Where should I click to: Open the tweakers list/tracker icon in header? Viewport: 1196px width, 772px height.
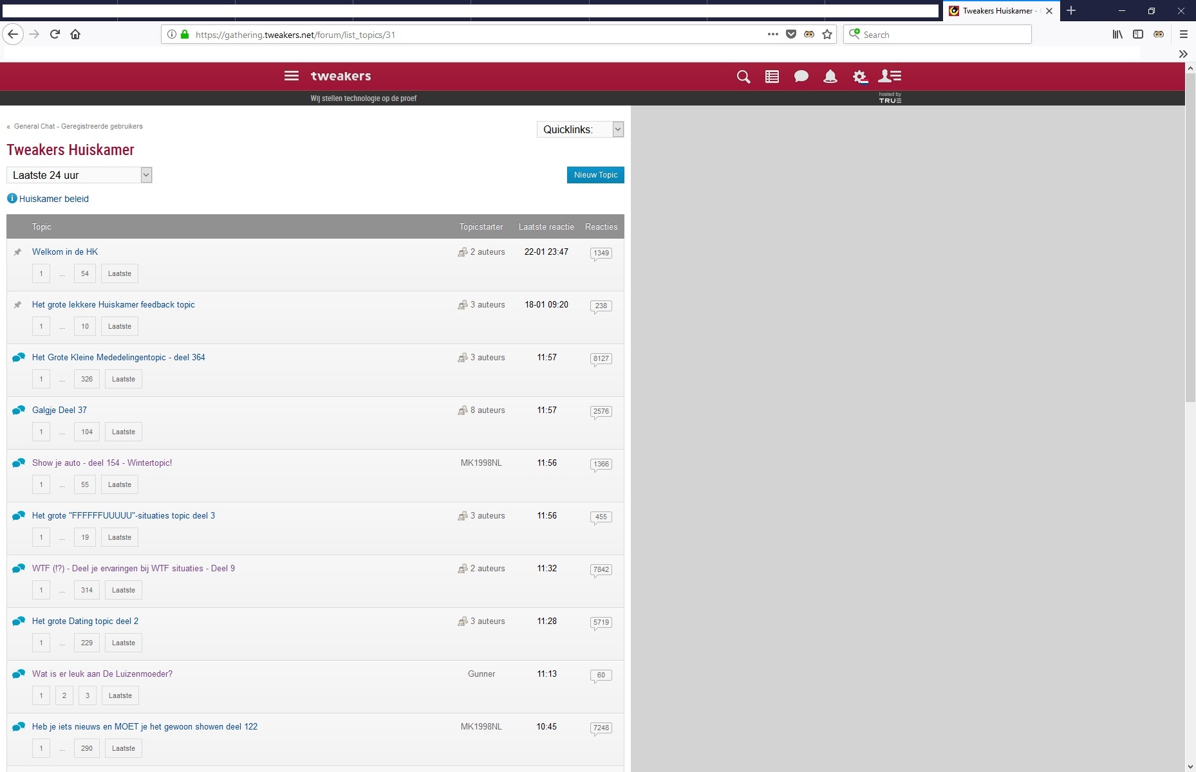(x=772, y=77)
